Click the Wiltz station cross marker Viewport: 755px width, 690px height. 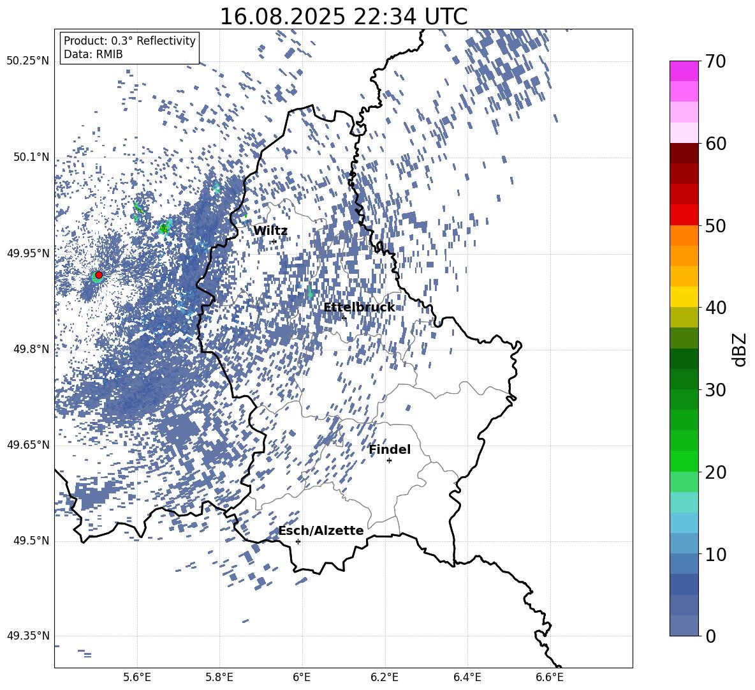tap(274, 241)
